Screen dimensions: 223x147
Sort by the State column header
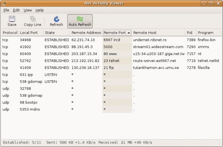[56, 33]
